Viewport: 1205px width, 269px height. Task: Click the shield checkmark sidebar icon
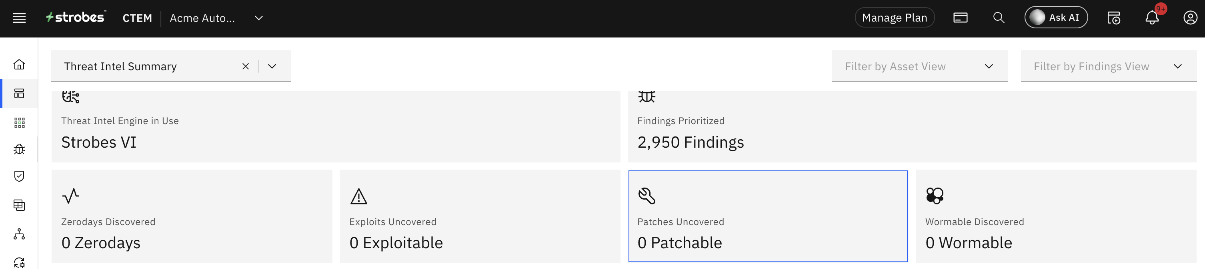tap(19, 176)
